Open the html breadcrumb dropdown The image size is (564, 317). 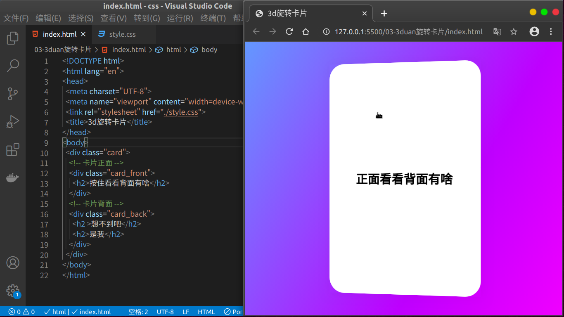[174, 50]
